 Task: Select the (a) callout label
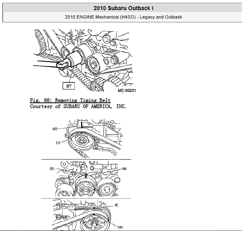tap(124, 169)
